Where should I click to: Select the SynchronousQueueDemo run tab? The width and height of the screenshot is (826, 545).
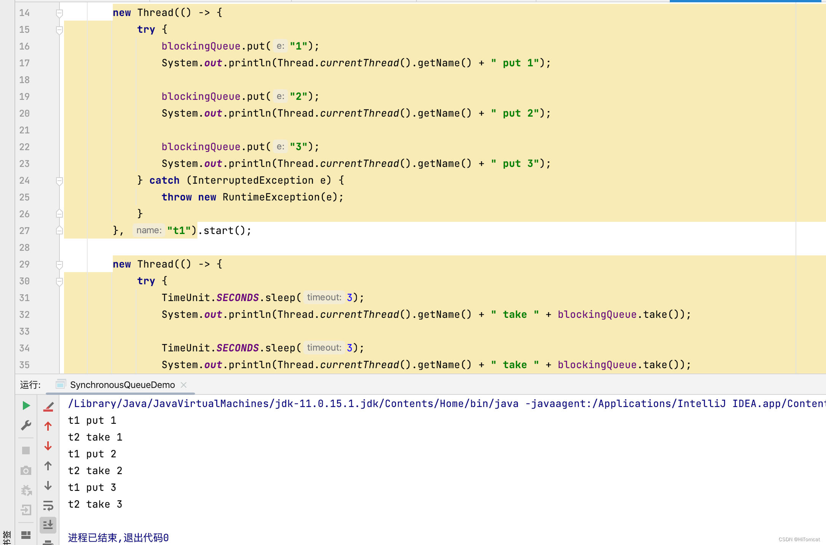pos(122,385)
